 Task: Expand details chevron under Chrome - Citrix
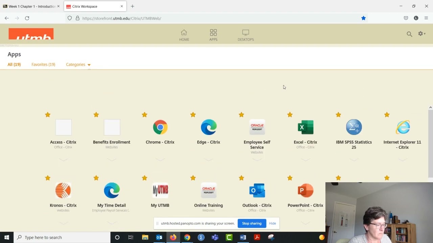click(160, 160)
